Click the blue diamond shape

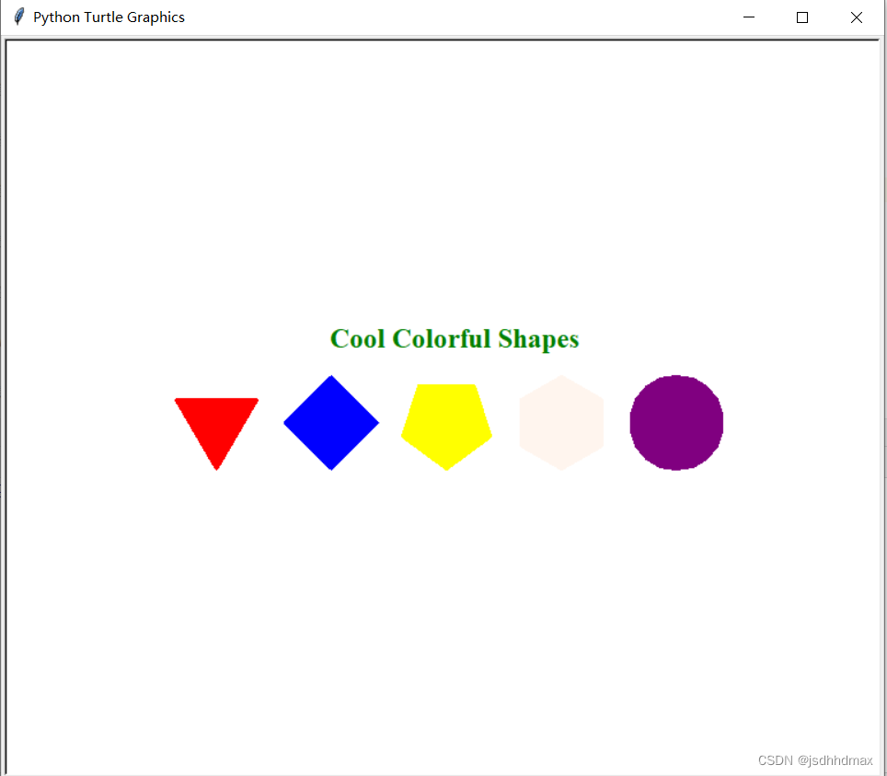click(x=331, y=422)
